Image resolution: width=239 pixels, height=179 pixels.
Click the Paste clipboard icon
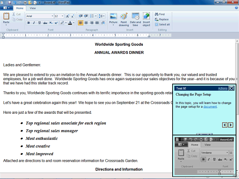click(x=6, y=16)
